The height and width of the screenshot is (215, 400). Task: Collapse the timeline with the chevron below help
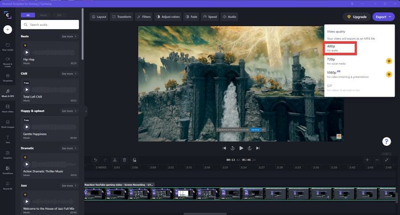point(387,154)
